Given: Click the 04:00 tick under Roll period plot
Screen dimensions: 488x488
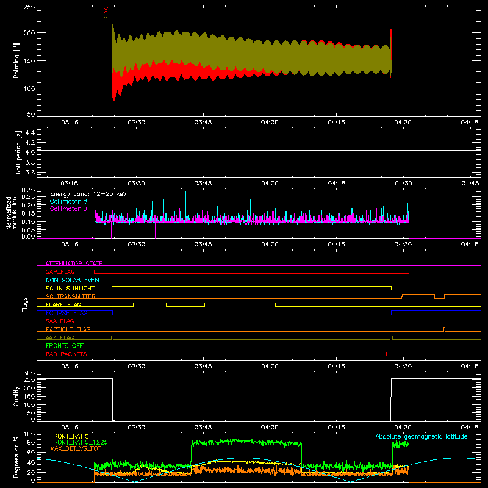Looking at the screenshot, I should 270,184.
